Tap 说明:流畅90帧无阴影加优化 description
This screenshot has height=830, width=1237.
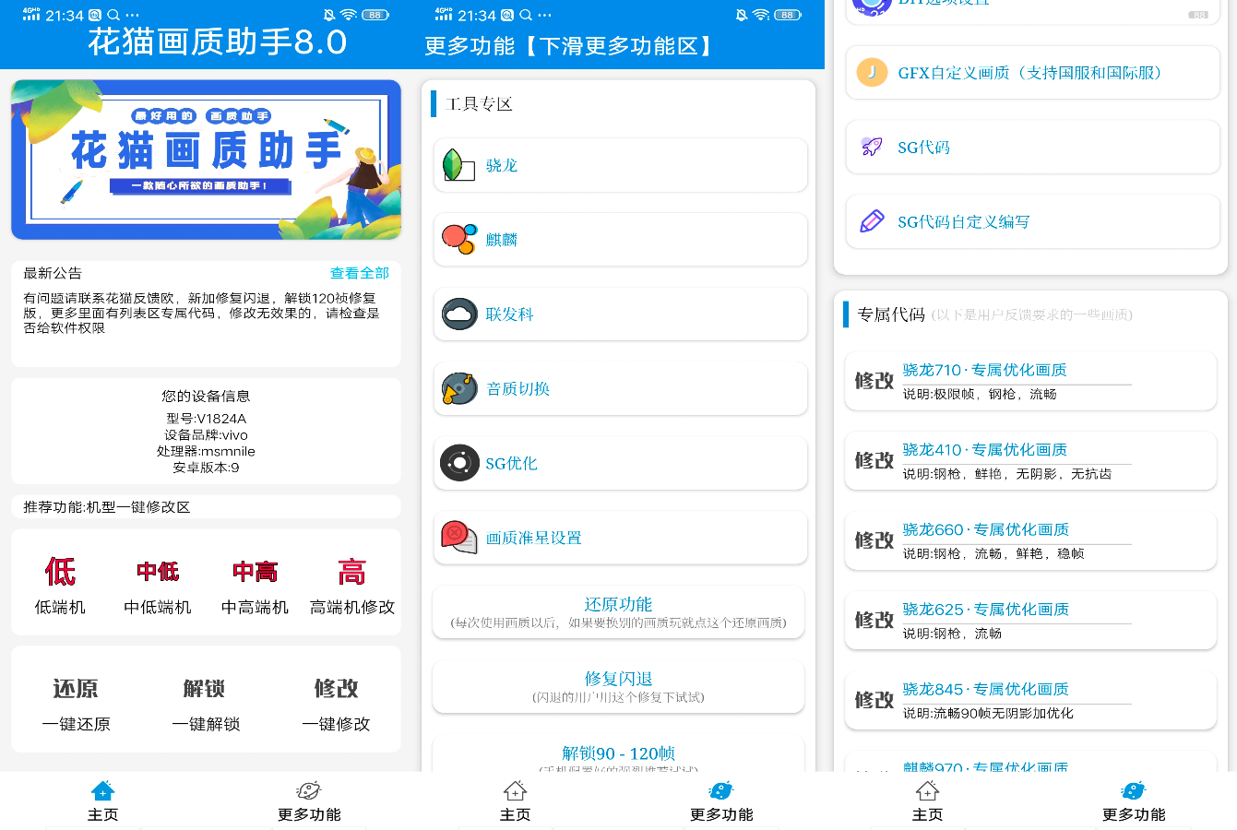coord(988,714)
